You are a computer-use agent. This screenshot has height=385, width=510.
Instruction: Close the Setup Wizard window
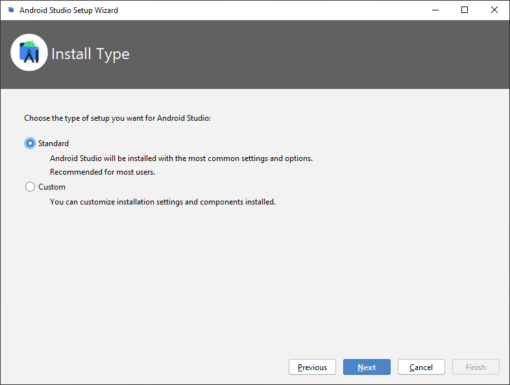pyautogui.click(x=494, y=10)
